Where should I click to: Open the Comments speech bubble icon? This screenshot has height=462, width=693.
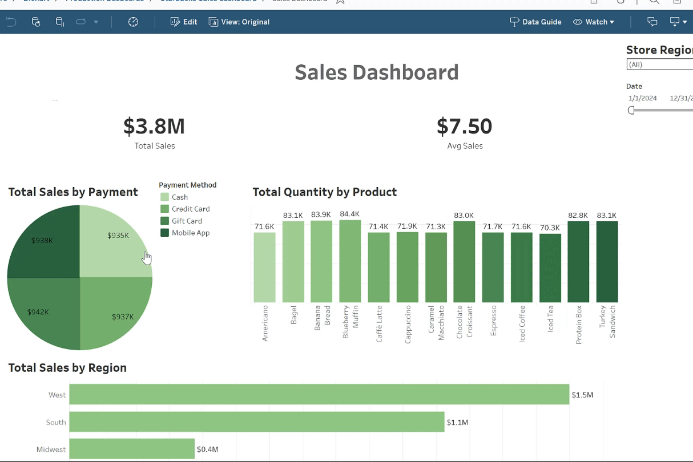click(x=652, y=22)
